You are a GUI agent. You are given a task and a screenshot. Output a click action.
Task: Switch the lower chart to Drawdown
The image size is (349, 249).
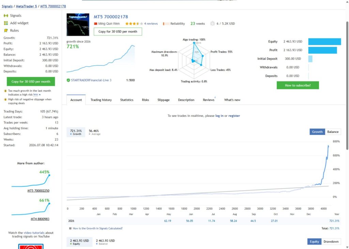331,242
